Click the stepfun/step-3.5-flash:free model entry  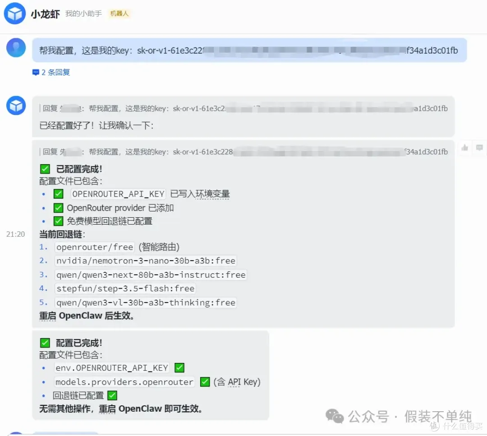coord(125,289)
